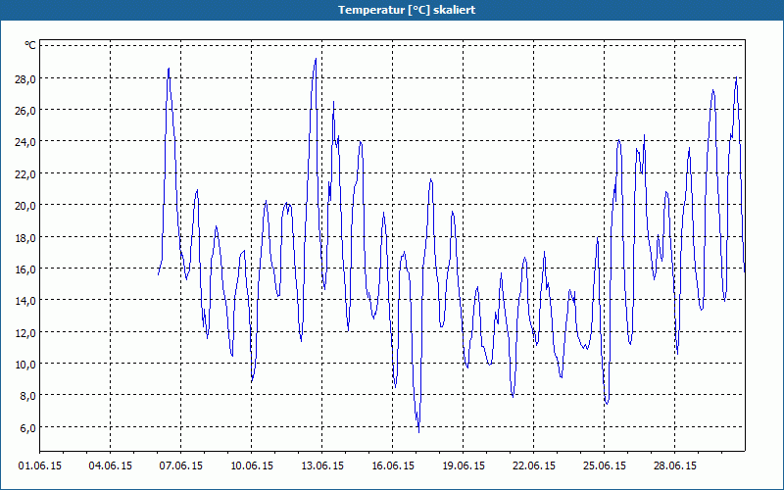Select the 6,0 y-axis label
Viewport: 784px width, 490px height.
pyautogui.click(x=27, y=428)
